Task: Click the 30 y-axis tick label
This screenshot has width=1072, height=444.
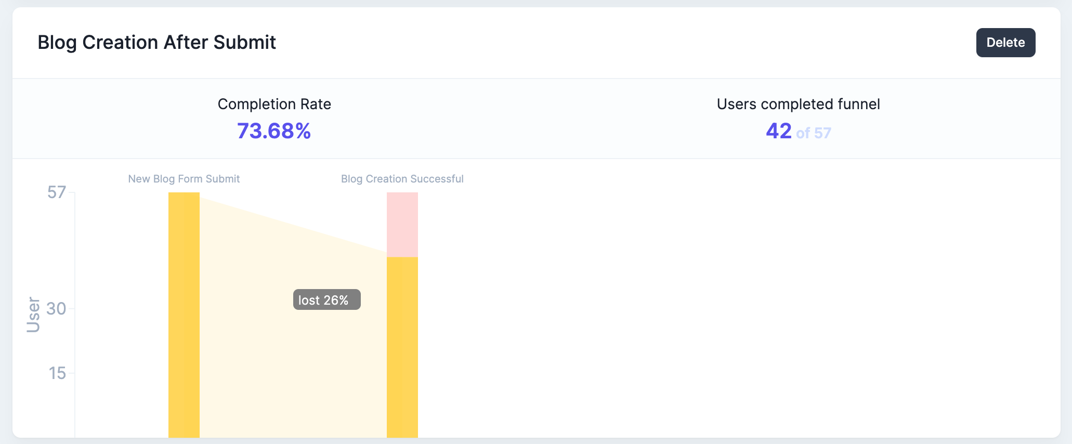Action: point(57,309)
